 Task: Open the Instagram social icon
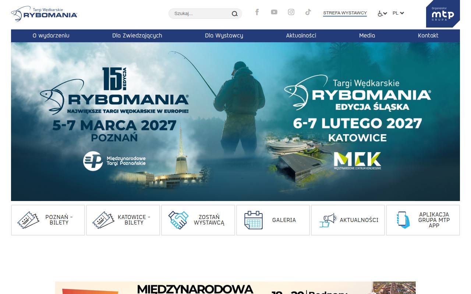(291, 12)
